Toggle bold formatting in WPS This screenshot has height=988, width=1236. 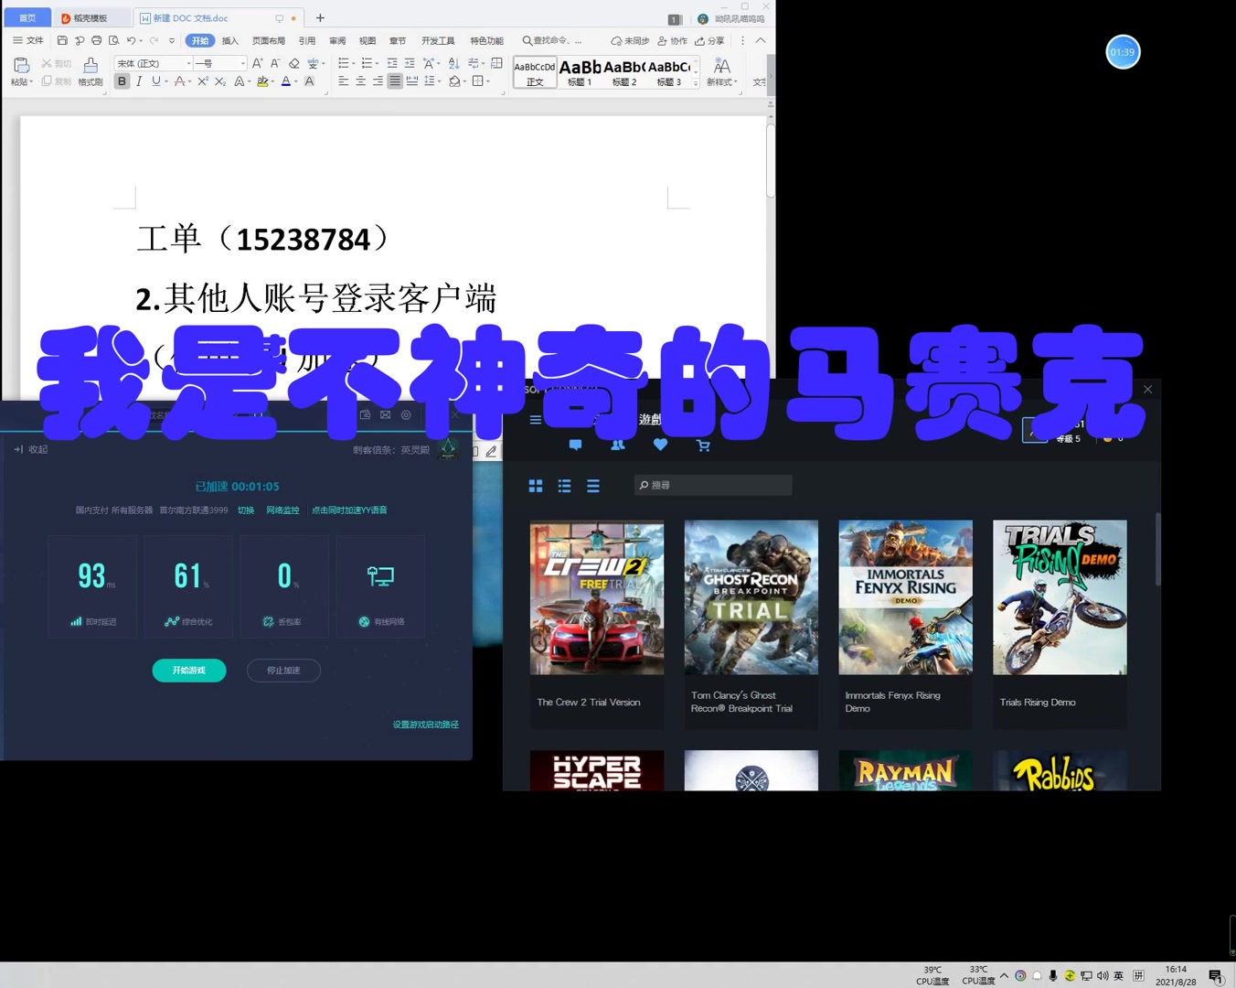pos(122,81)
